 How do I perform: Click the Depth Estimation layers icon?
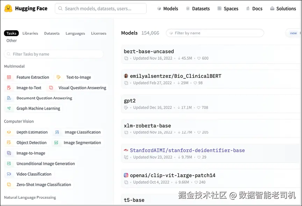[9, 132]
